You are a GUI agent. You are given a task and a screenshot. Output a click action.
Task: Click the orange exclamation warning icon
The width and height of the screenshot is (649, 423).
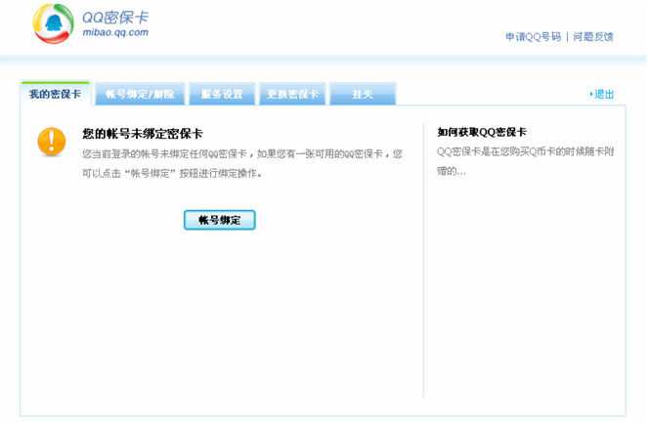[x=52, y=142]
